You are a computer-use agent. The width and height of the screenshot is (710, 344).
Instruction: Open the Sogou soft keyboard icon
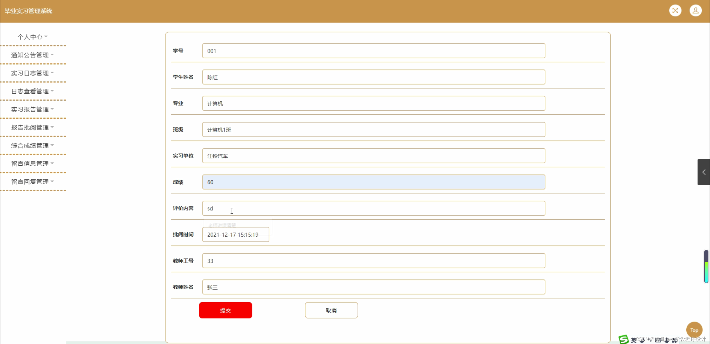[x=658, y=340]
